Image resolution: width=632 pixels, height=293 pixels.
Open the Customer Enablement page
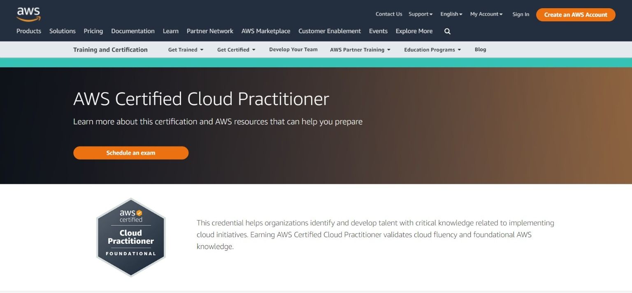pos(329,31)
